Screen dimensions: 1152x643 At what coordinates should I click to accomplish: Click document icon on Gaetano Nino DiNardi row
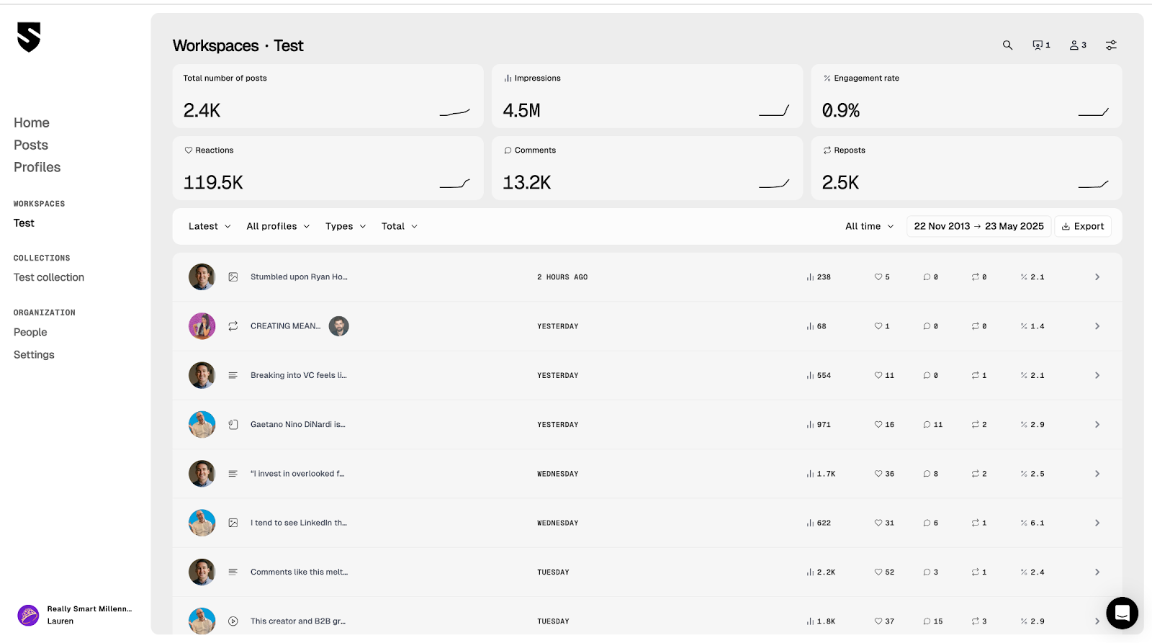[x=233, y=425]
